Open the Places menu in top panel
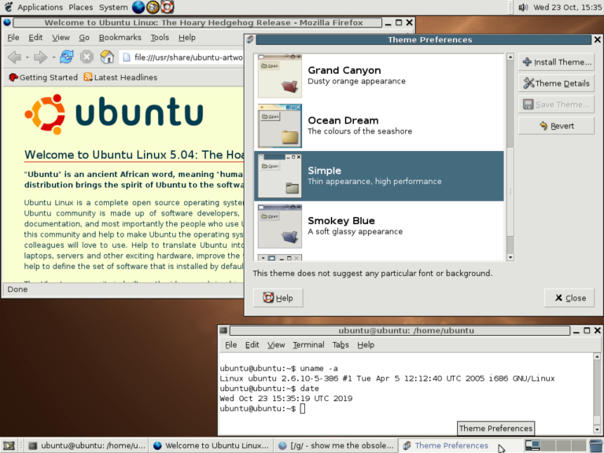 click(80, 7)
